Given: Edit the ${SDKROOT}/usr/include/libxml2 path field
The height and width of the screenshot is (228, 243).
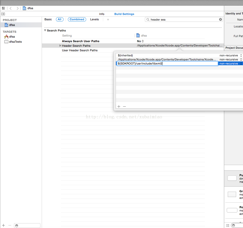Looking at the screenshot, I should (167, 63).
